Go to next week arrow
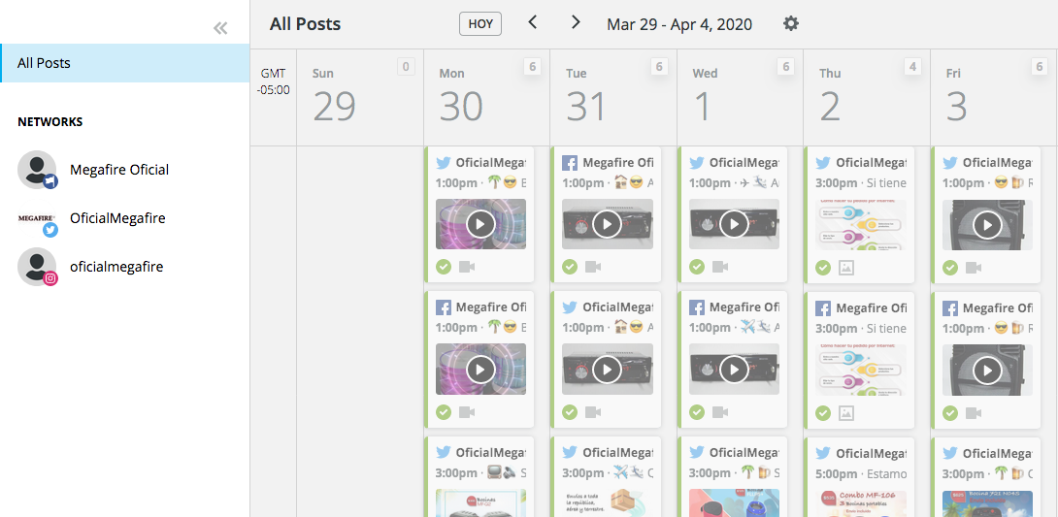 576,22
